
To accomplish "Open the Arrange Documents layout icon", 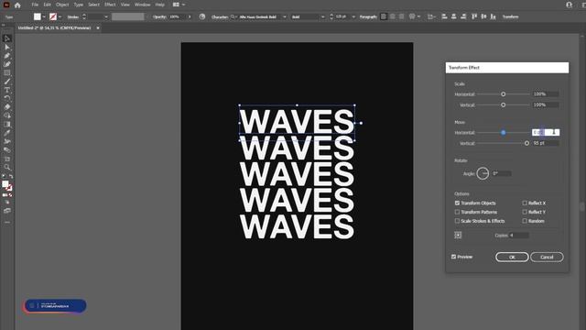I will tap(176, 5).
